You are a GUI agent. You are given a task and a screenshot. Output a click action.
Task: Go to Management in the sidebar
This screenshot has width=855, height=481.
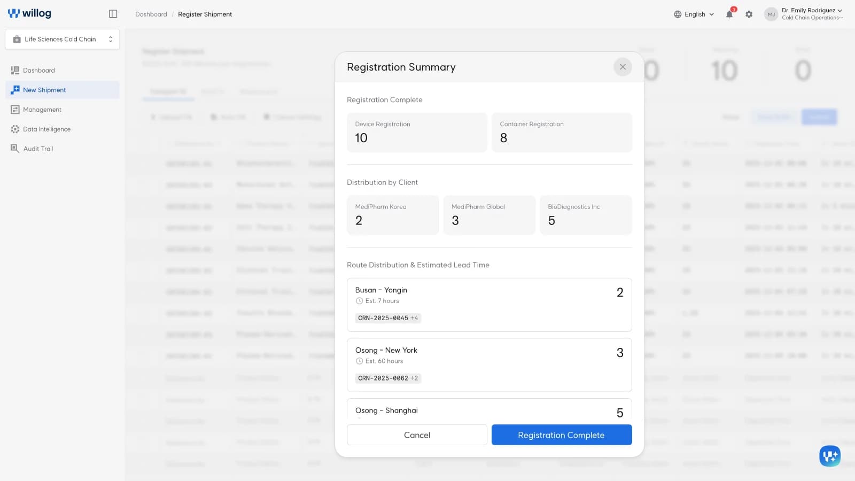click(62, 110)
